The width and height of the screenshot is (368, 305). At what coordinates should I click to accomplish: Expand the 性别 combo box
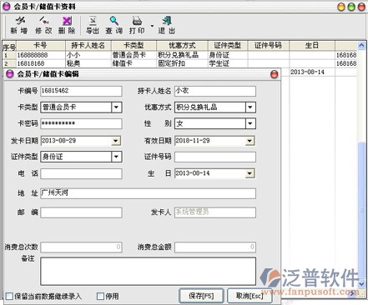click(250, 123)
